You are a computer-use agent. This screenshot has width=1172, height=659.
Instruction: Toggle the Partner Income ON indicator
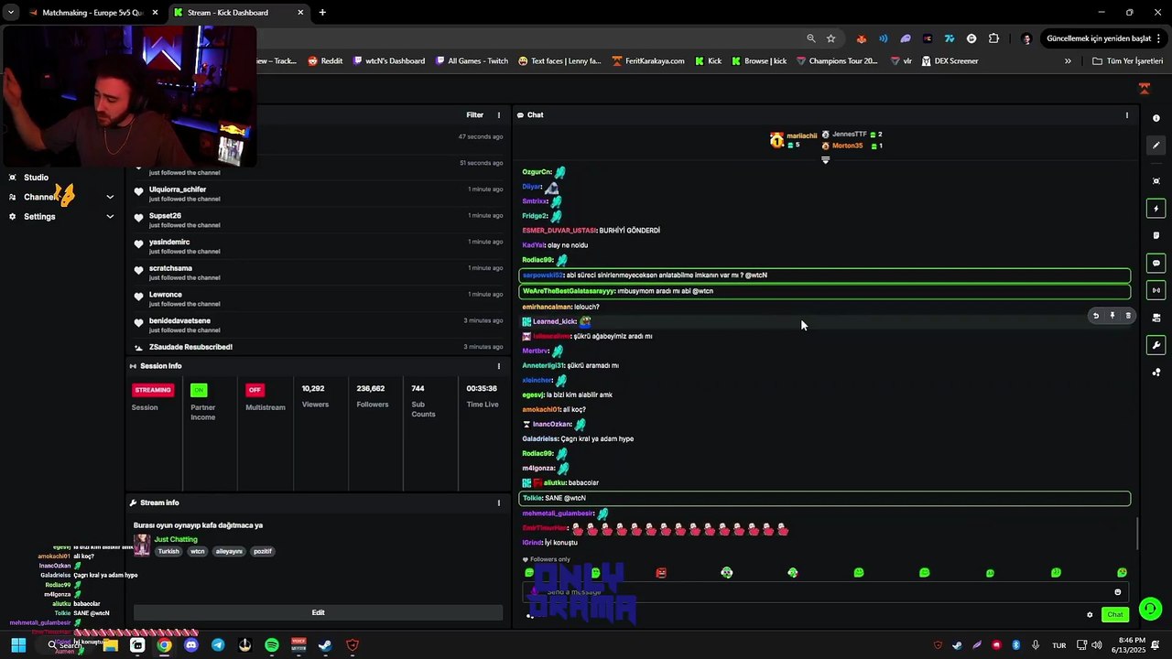click(199, 390)
